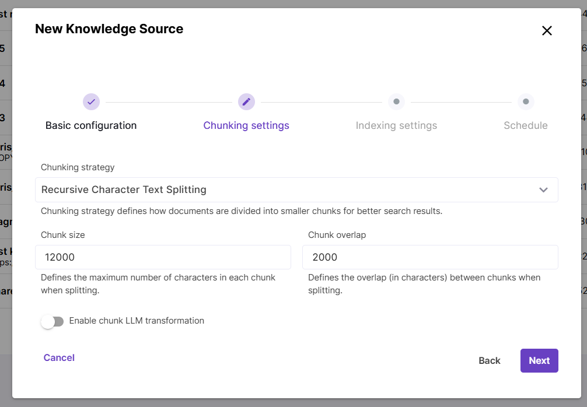587x407 pixels.
Task: Click the Indexing settings step circle
Action: (x=396, y=101)
